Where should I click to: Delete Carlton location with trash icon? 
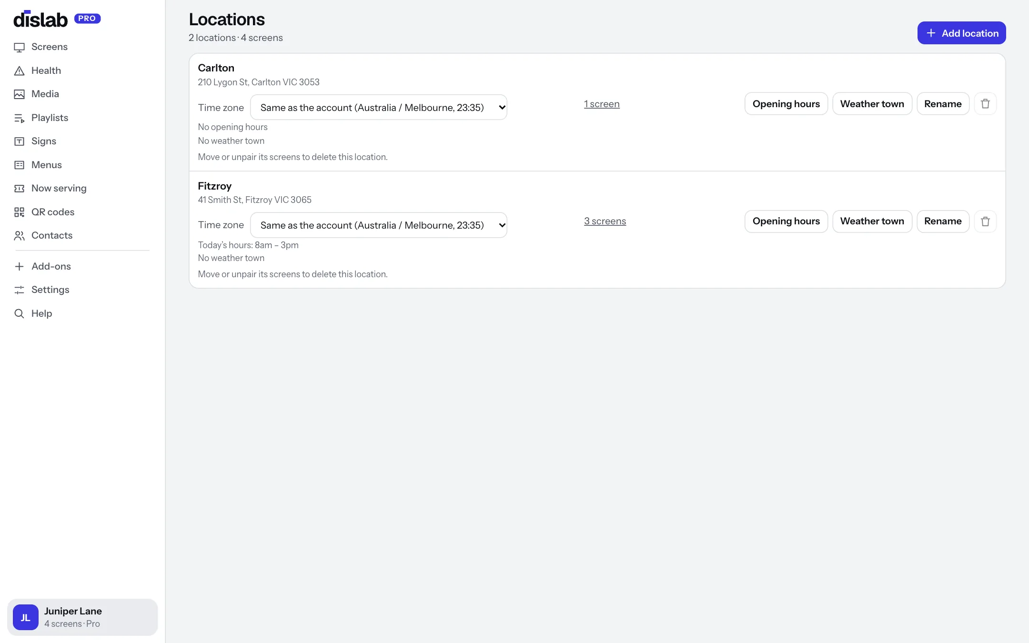[x=985, y=104]
